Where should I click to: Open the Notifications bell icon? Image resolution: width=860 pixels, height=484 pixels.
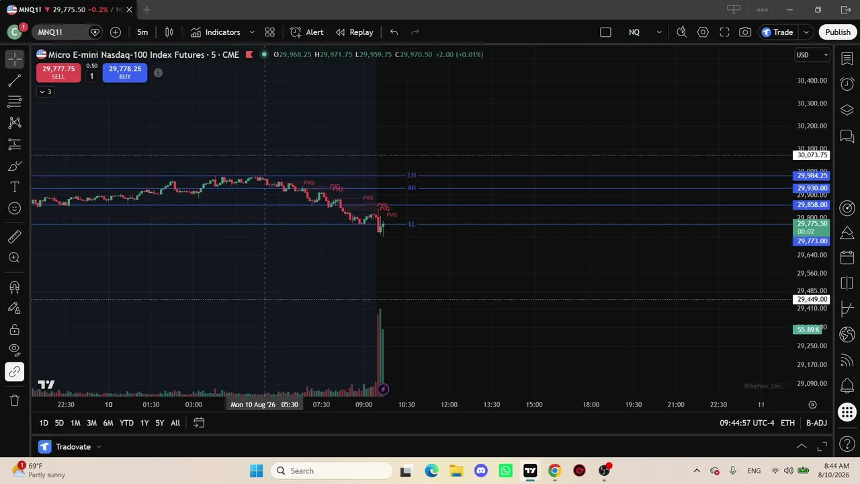847,385
